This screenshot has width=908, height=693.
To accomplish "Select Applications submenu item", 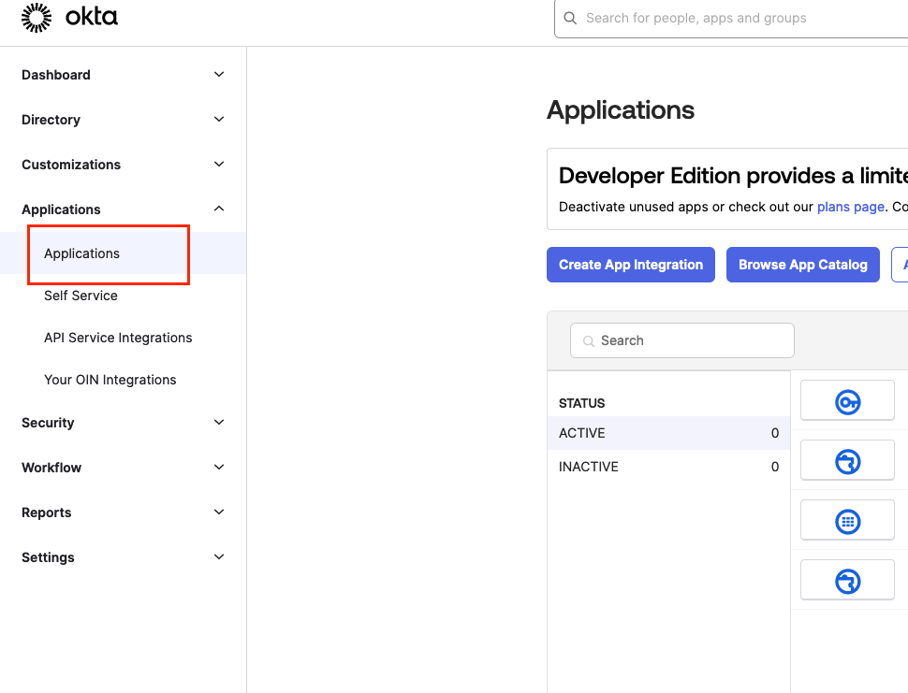I will (x=81, y=253).
